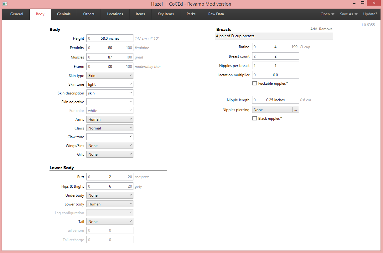Click the Update? link
This screenshot has height=253, width=383.
click(x=370, y=14)
